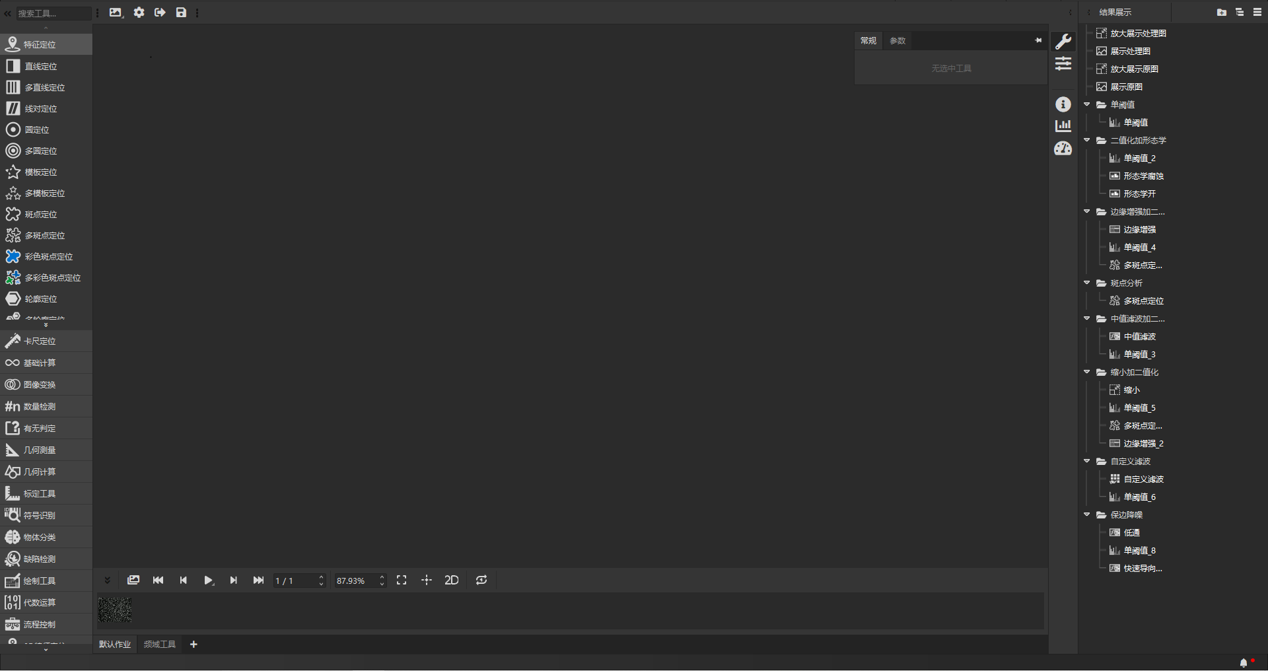The width and height of the screenshot is (1268, 671).
Task: Click the fit-to-screen icon
Action: pyautogui.click(x=402, y=580)
